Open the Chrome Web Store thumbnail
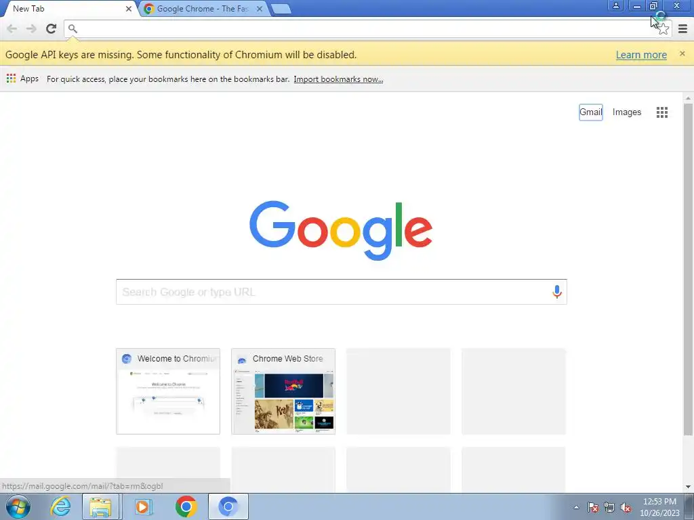694x520 pixels. click(x=283, y=391)
